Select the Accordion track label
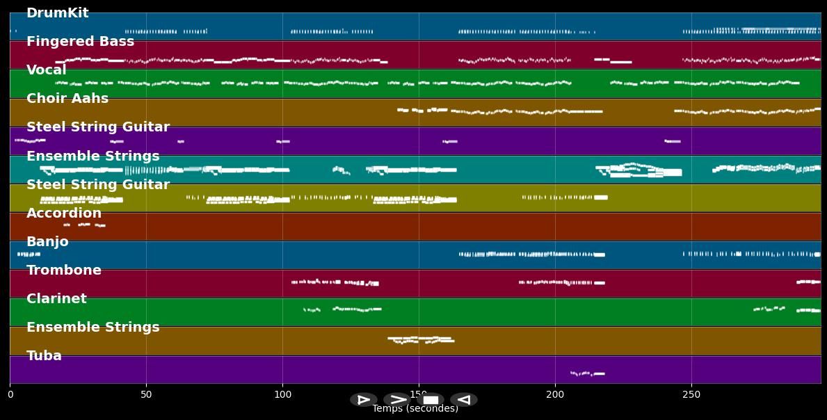Viewport: 827px width, 420px height. coord(64,213)
